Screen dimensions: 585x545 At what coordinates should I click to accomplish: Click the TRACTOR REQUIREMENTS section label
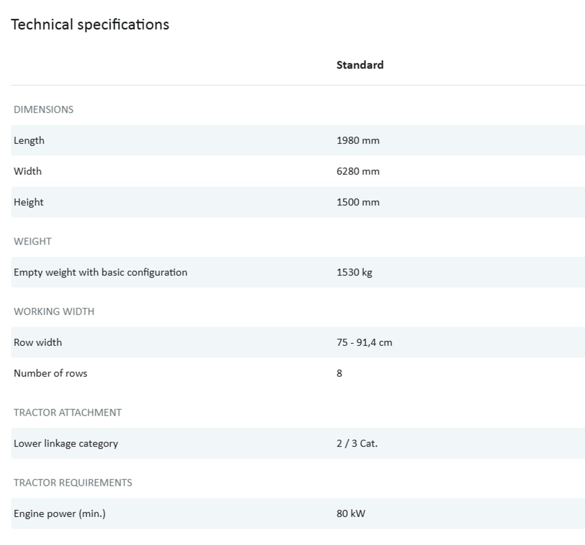click(x=73, y=483)
